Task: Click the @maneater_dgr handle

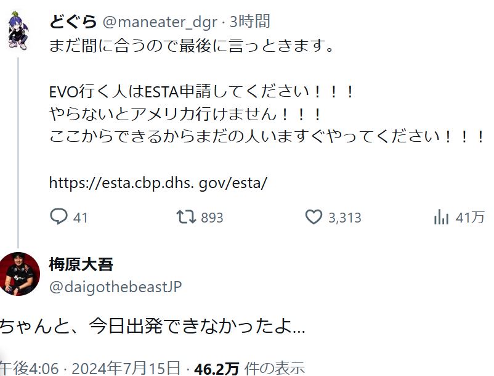Action: click(x=160, y=22)
